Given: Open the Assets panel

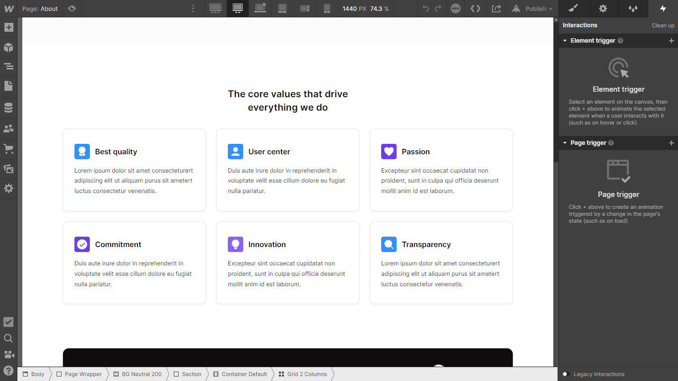Looking at the screenshot, I should click(x=8, y=168).
